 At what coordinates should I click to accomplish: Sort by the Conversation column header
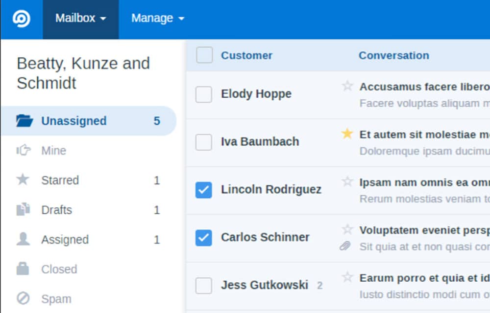393,55
